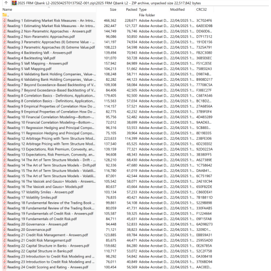Click PDF icon of Reading 5 VaR Mapping - Answers.pdf
The height and width of the screenshot is (271, 271).
(x=4, y=63)
